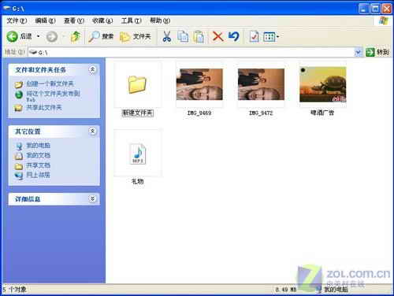Click the Windows flag logo in menu bar

coord(384,20)
